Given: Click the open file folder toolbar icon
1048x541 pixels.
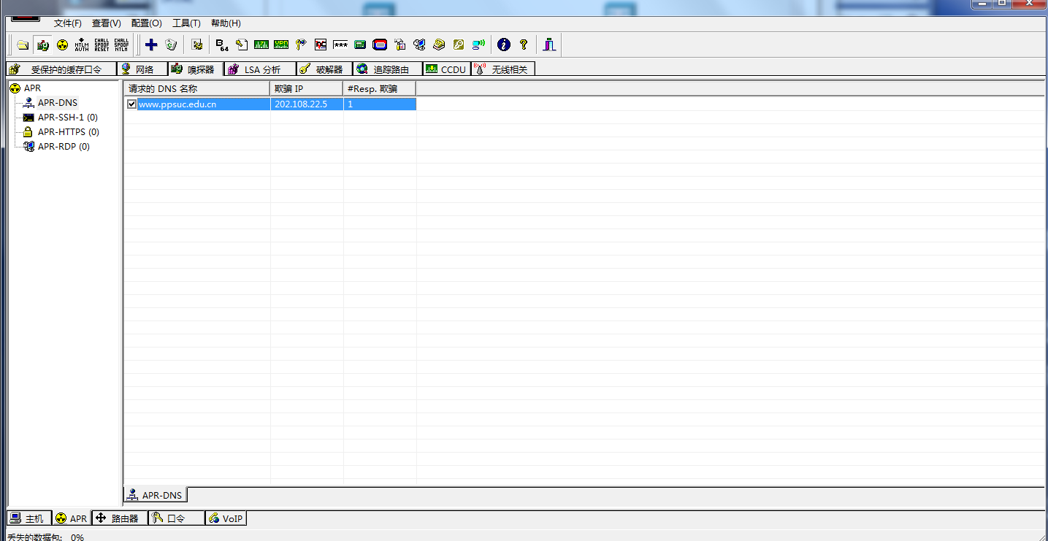Looking at the screenshot, I should pyautogui.click(x=23, y=45).
